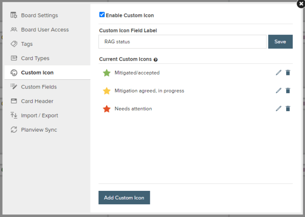Open help tooltip for Current Custom Icons
The height and width of the screenshot is (217, 305).
coord(156,60)
